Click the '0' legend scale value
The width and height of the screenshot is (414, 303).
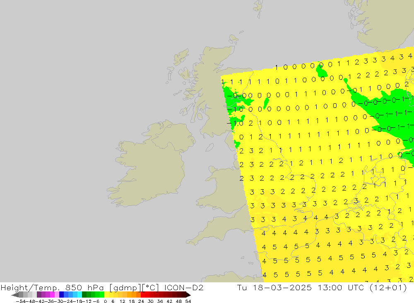[x=105, y=301]
